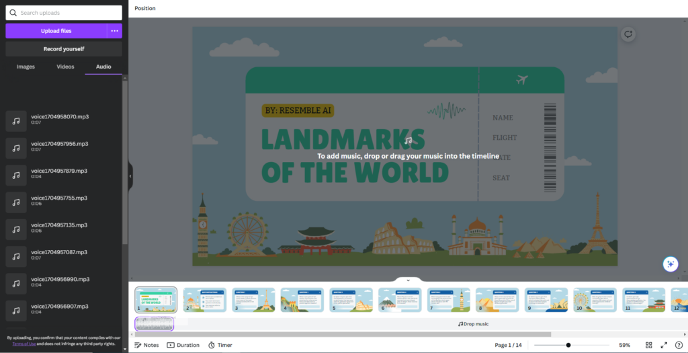
Task: Open the help question mark icon
Action: tap(679, 345)
